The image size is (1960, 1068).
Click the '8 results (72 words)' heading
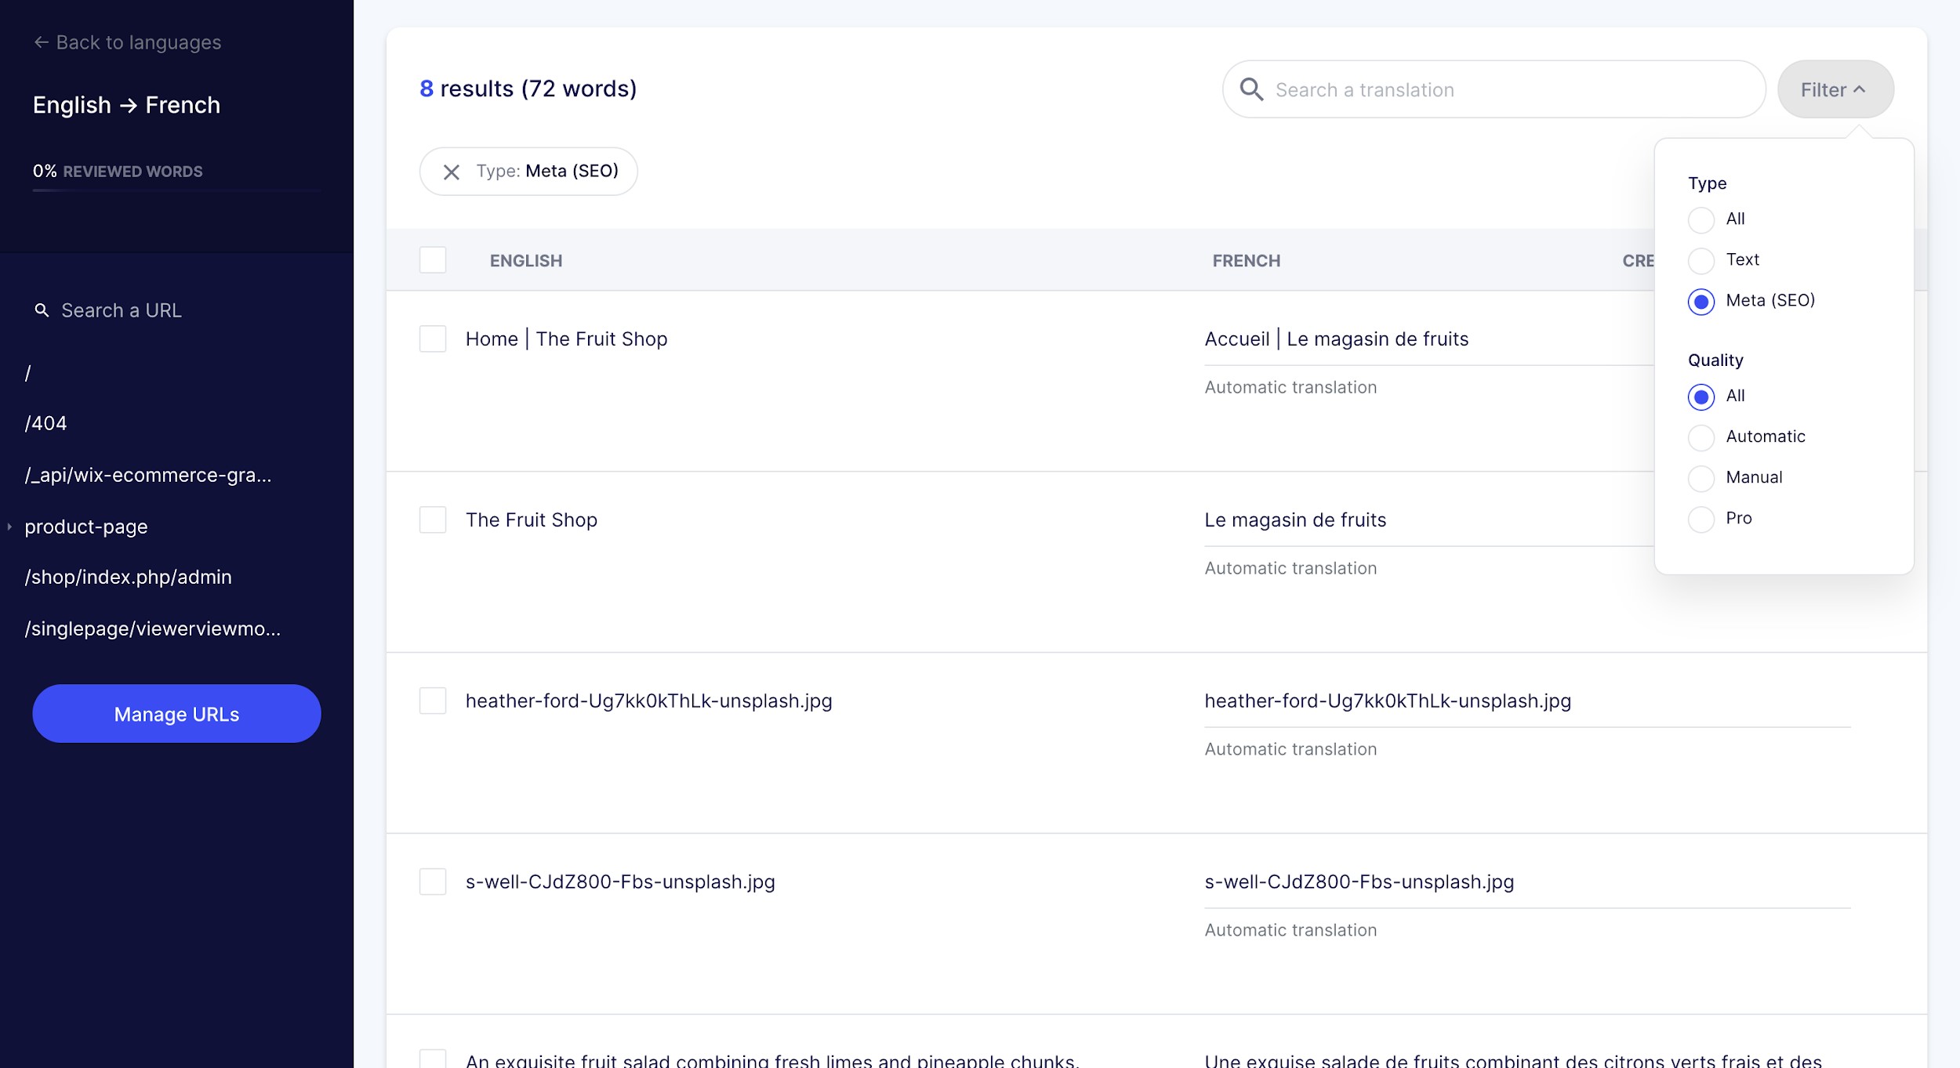(528, 89)
